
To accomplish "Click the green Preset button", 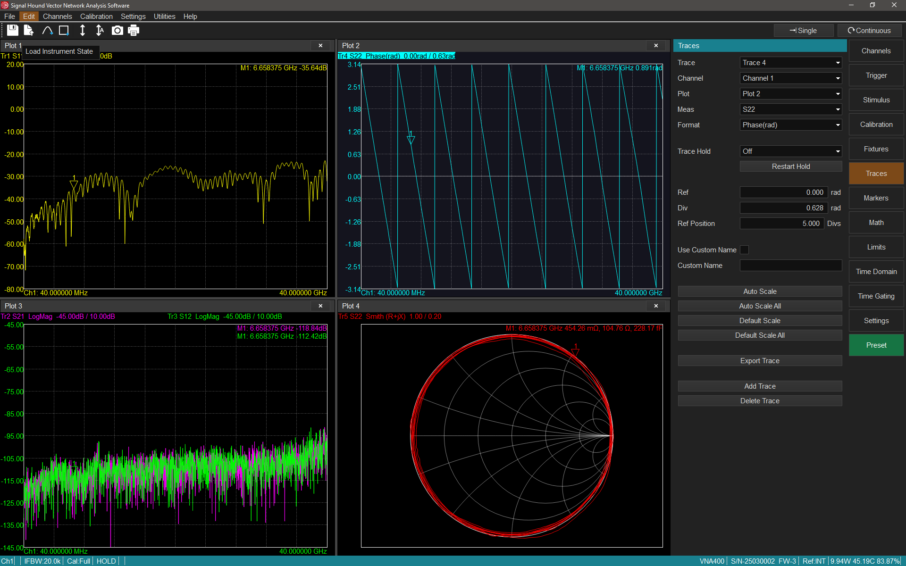I will 876,345.
